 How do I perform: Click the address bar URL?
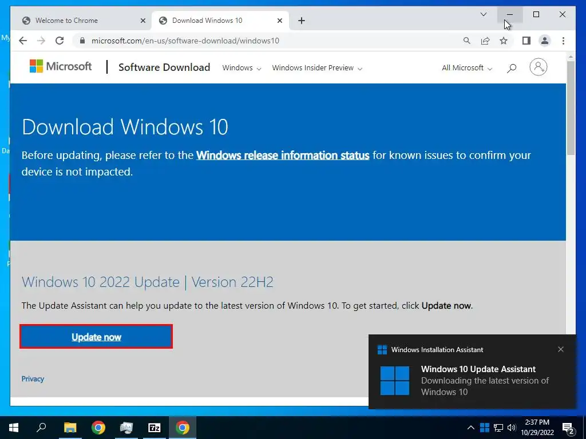click(x=185, y=41)
